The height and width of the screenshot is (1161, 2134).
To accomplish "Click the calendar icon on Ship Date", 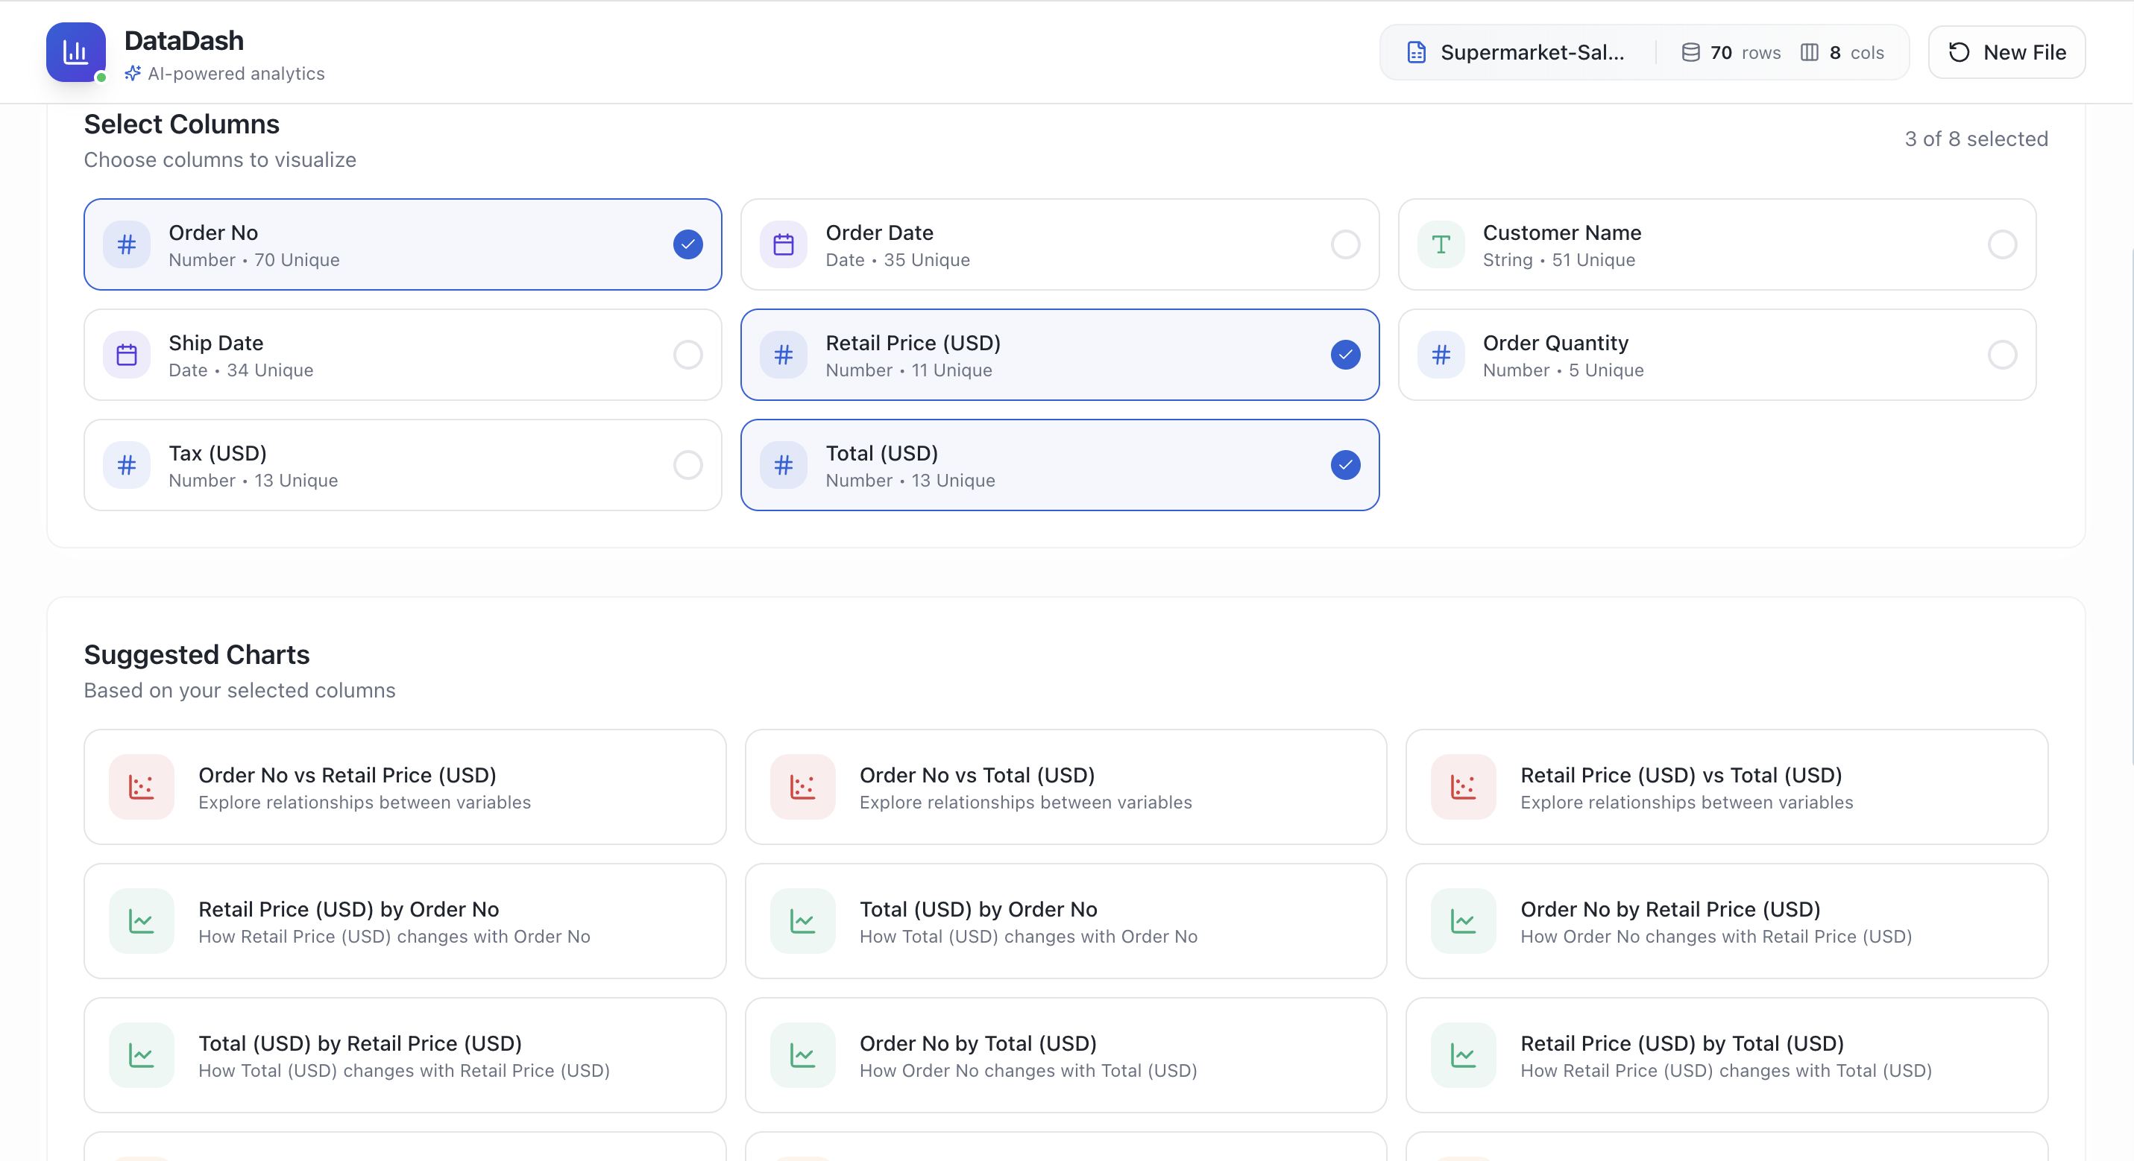I will (126, 355).
